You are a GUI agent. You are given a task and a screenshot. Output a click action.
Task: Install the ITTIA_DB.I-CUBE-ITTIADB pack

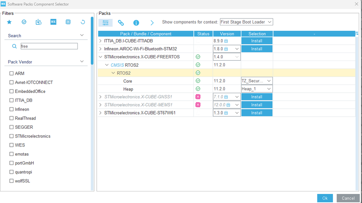(x=257, y=41)
